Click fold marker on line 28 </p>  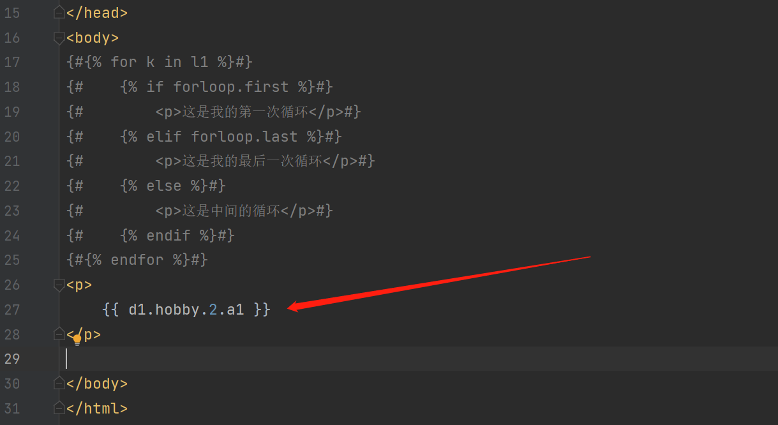click(x=59, y=333)
